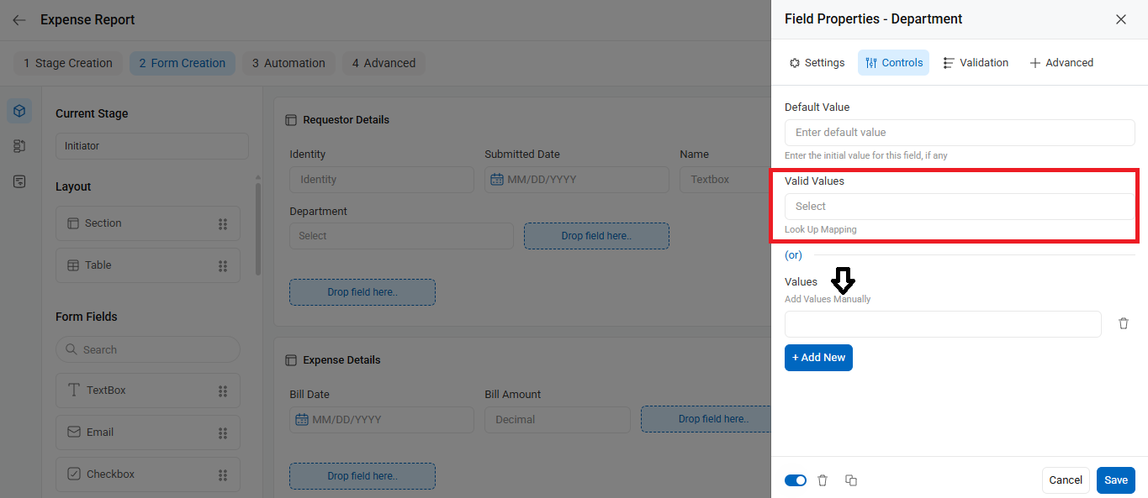Select the cube icon in left sidebar

(19, 111)
